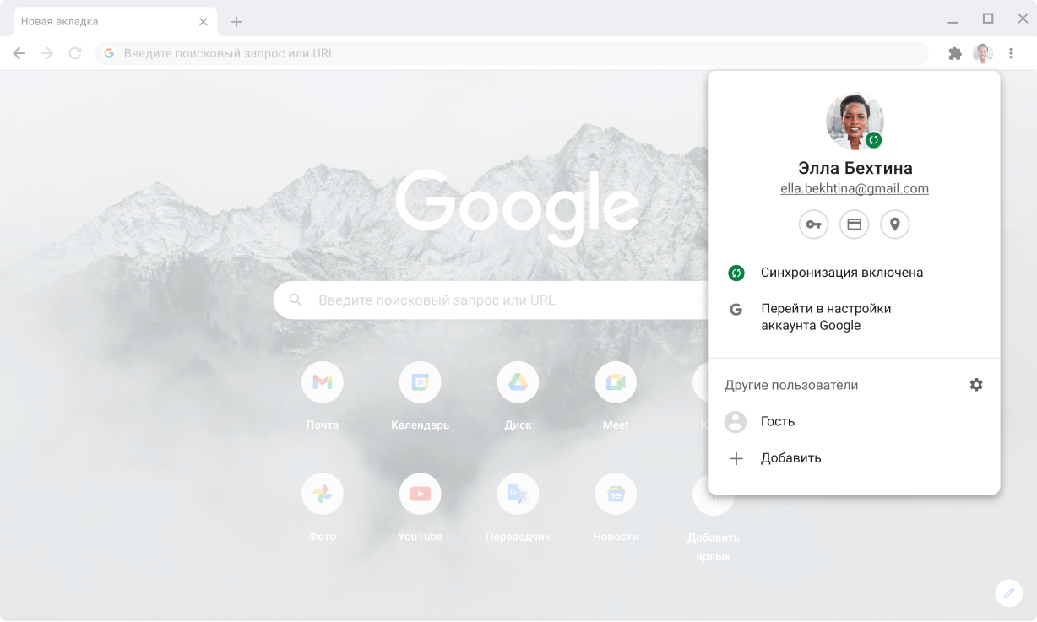
Task: Minimize the browser window
Action: tap(953, 20)
